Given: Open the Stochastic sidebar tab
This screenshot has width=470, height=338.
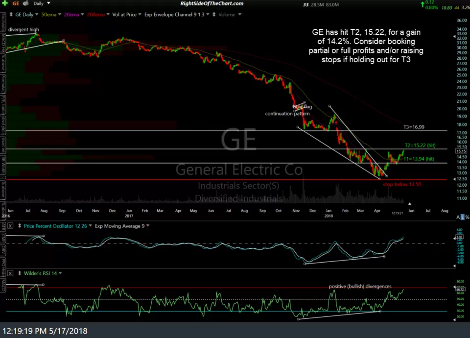Looking at the screenshot, I should (x=3, y=22).
